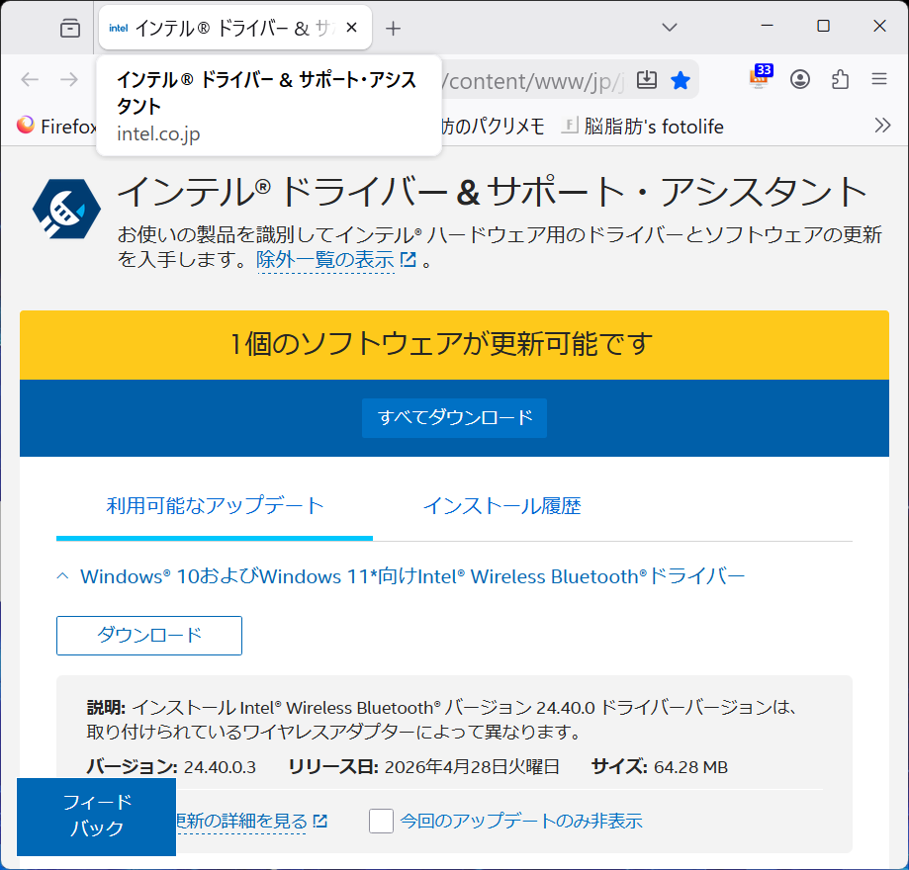
Task: Open the フィードバック button
Action: tap(96, 817)
